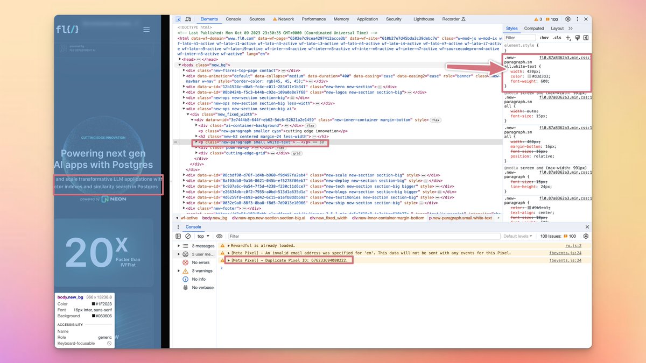Screen dimensions: 646x363
Task: Expand the Duplicate Pixel ID warning message
Action: pos(229,260)
